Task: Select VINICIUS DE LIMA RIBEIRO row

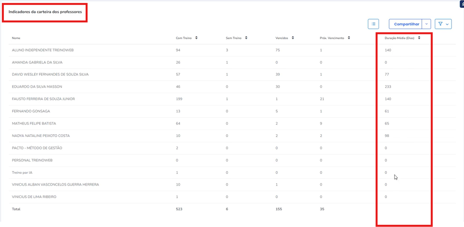Action: point(232,197)
